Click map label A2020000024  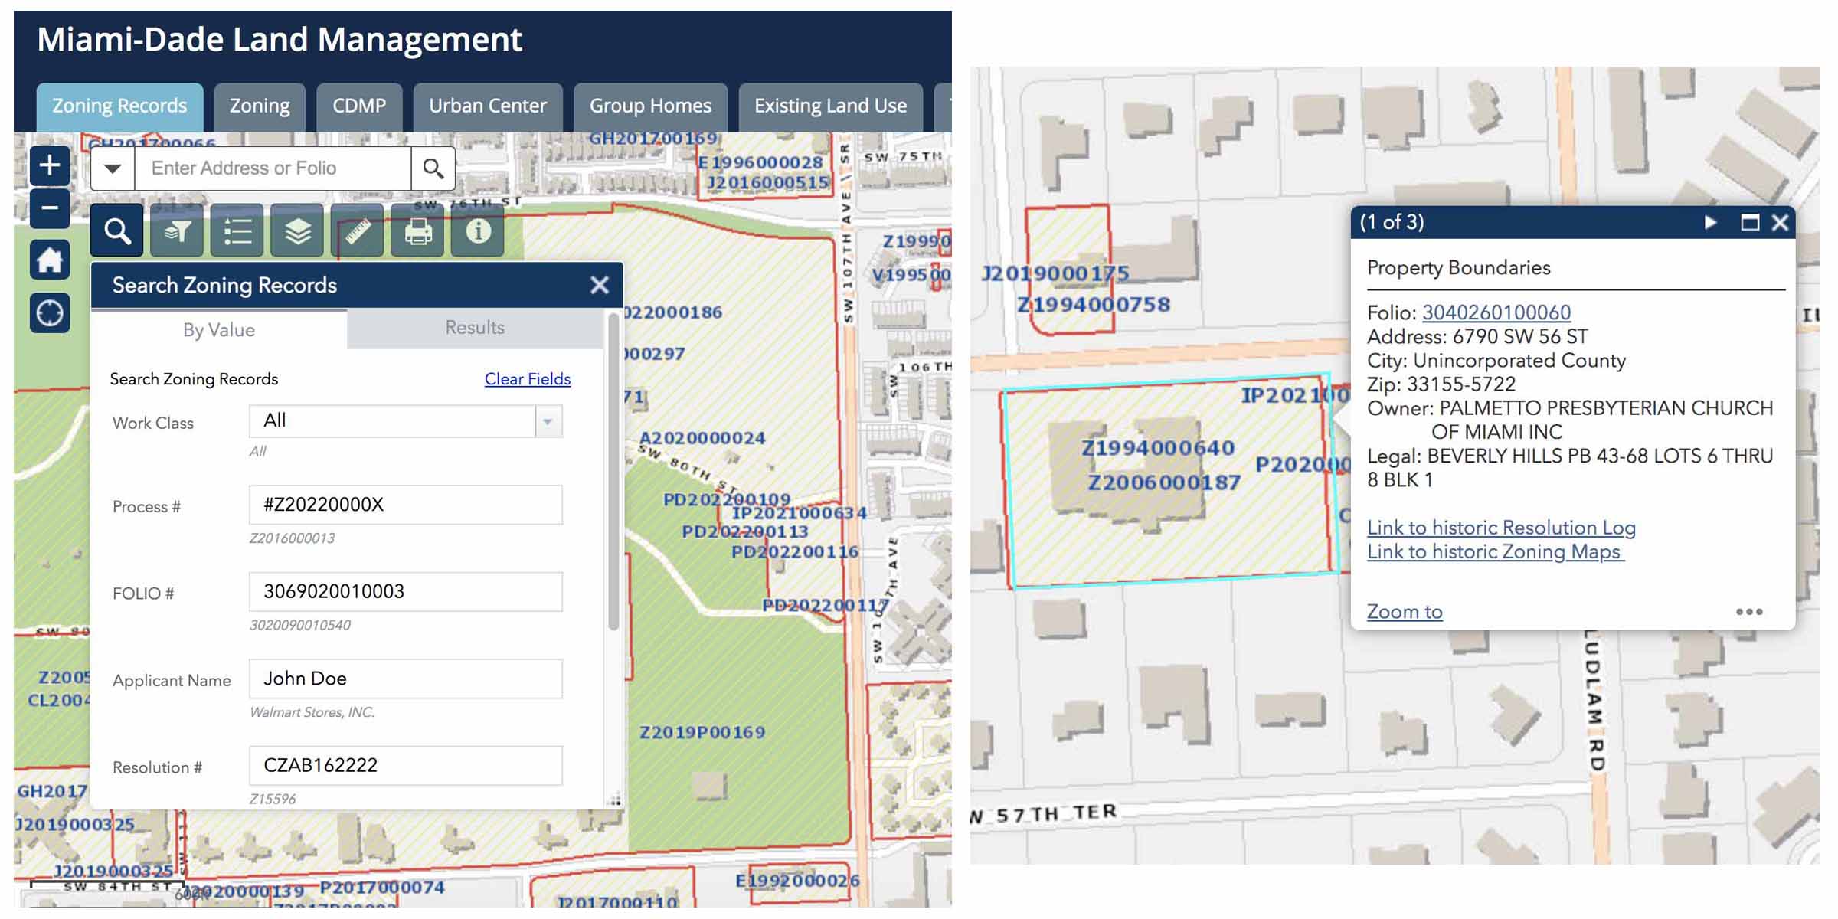(x=702, y=438)
